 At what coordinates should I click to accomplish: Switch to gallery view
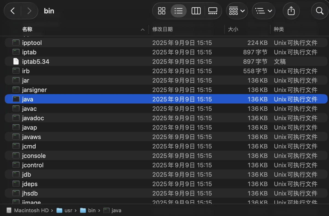pyautogui.click(x=213, y=11)
